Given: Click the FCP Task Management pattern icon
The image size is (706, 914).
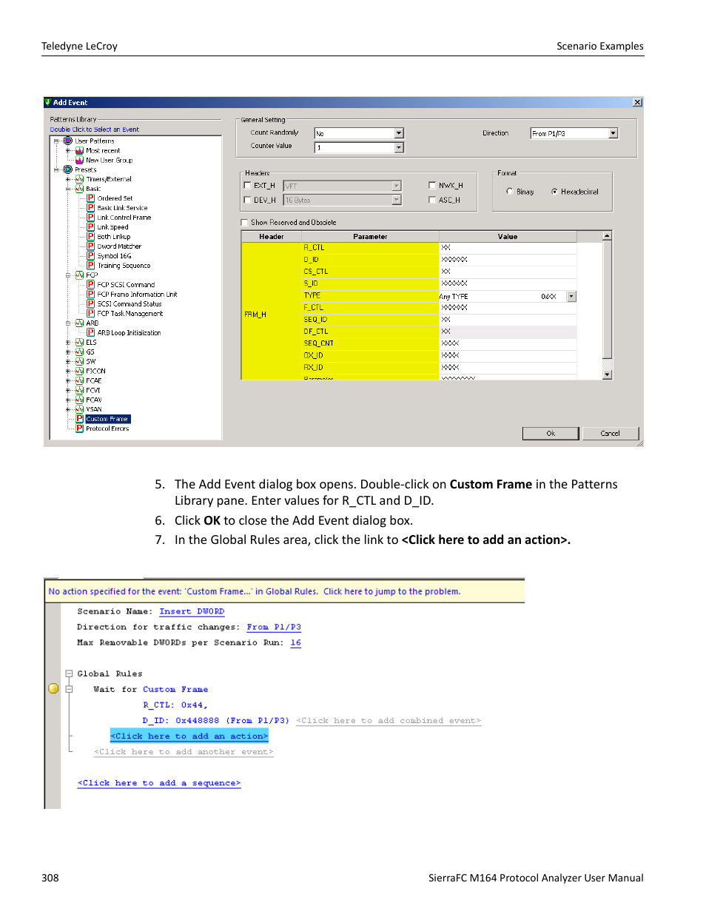Looking at the screenshot, I should [91, 314].
